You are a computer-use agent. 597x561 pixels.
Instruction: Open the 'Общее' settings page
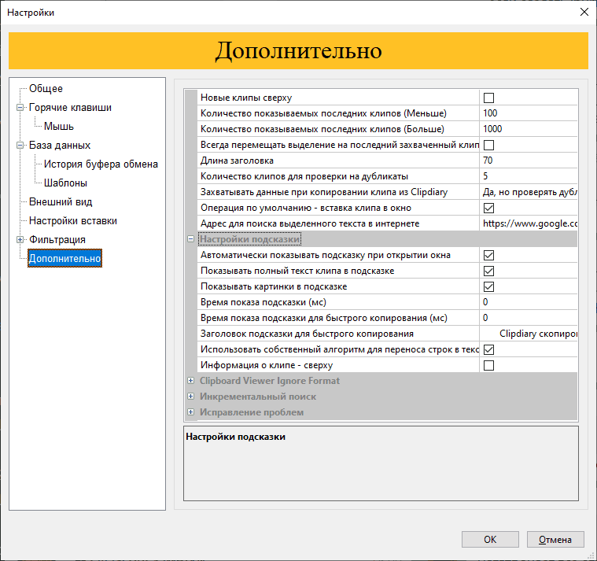pyautogui.click(x=46, y=89)
